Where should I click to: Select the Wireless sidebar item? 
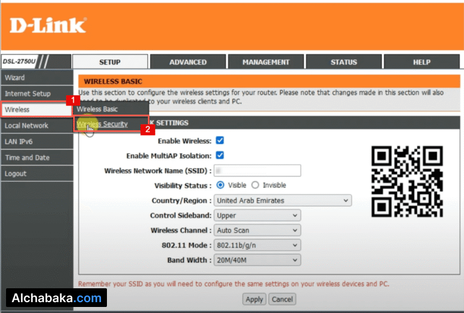click(37, 110)
